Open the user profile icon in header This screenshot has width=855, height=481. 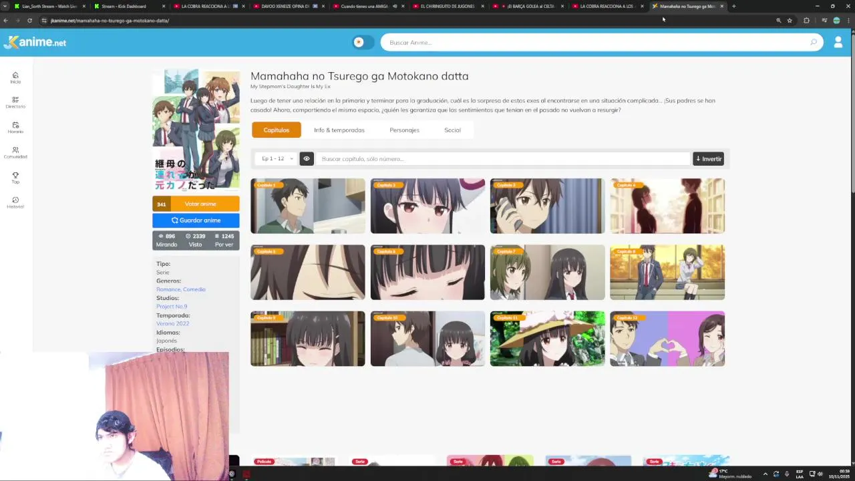click(838, 42)
